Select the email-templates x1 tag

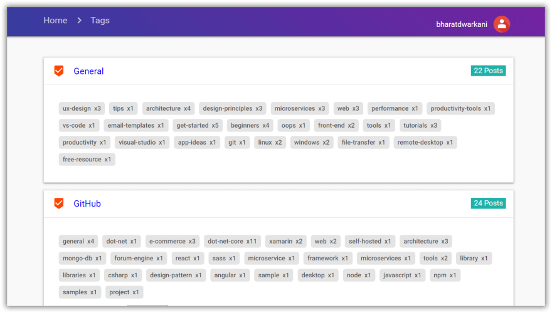(x=136, y=125)
